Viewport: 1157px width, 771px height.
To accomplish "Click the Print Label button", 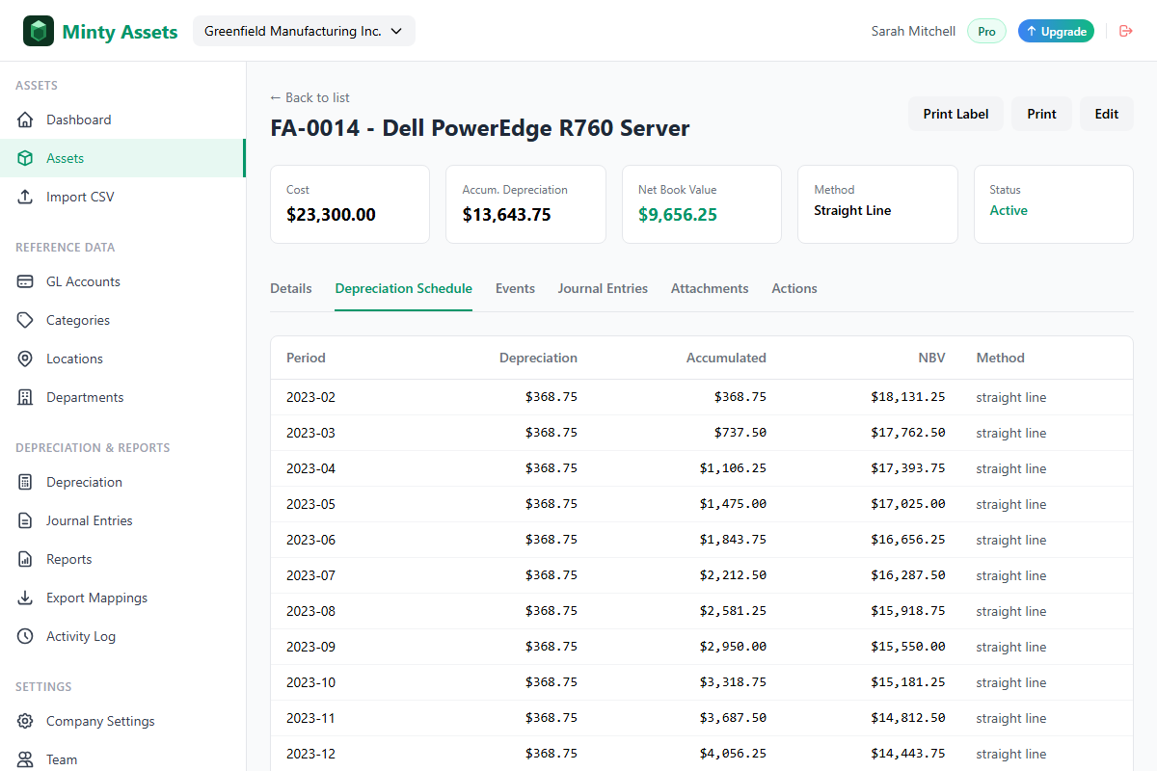I will click(x=955, y=114).
